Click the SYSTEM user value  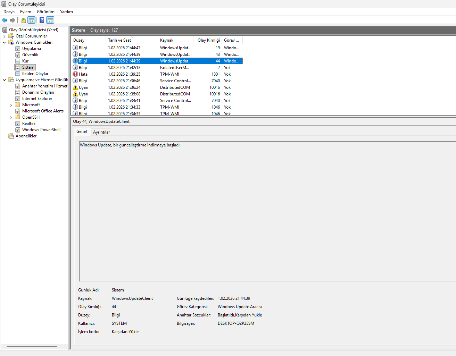click(119, 323)
